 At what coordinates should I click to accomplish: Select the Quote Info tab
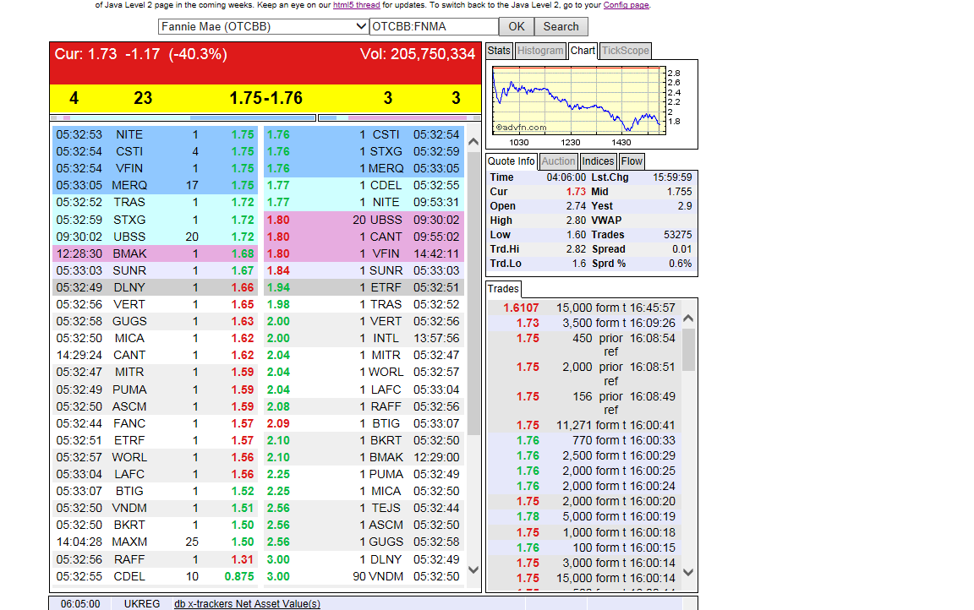511,161
